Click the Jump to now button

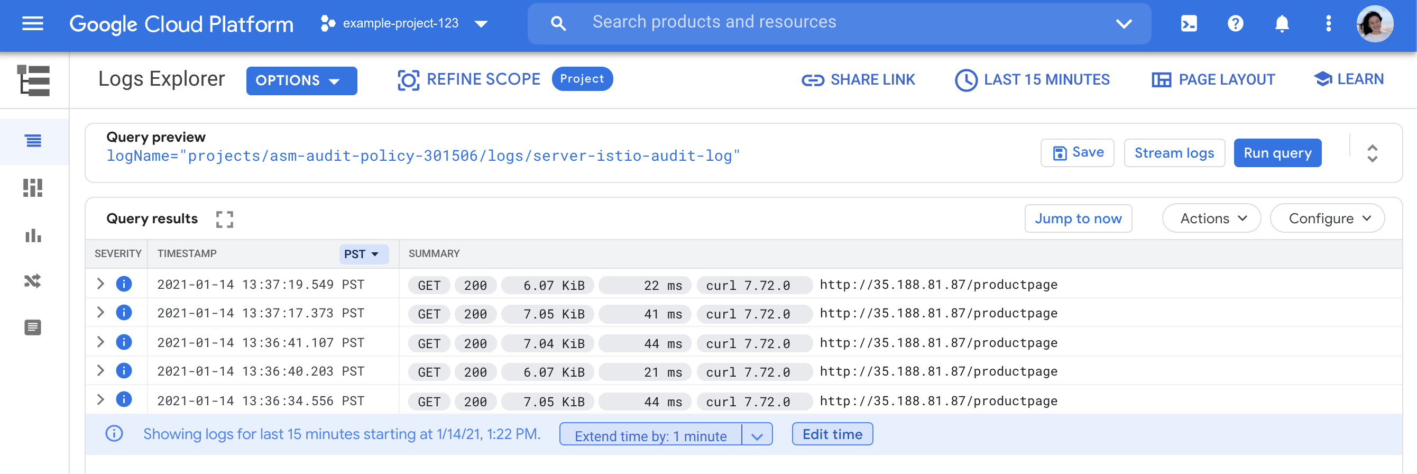(x=1078, y=218)
